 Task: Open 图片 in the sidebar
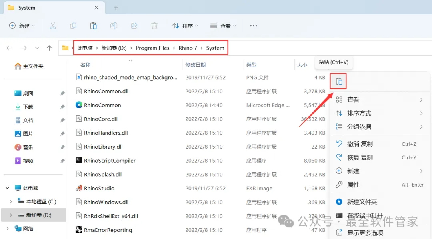click(24, 134)
